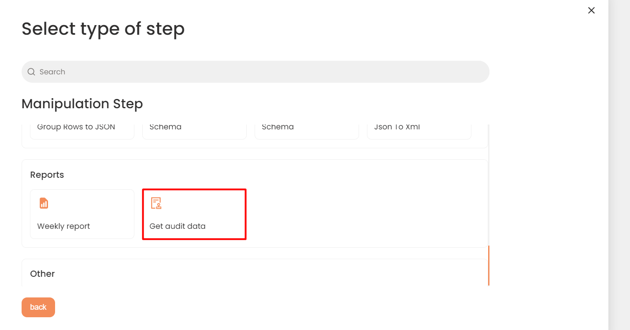The height and width of the screenshot is (330, 630).
Task: Click the Reports section heading
Action: 47,175
